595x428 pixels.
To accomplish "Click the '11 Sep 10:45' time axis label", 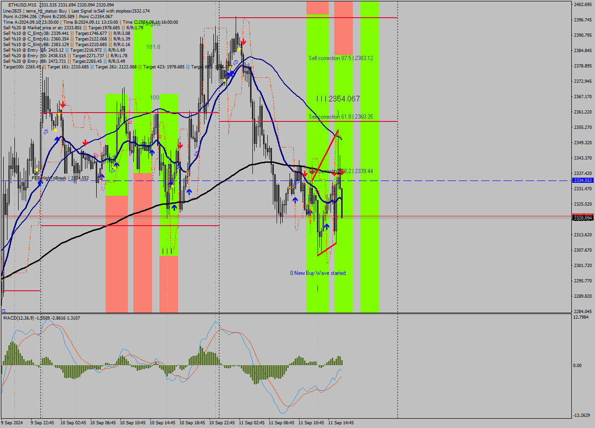I will pyautogui.click(x=311, y=423).
